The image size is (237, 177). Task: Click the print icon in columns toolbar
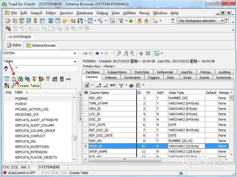pyautogui.click(x=131, y=86)
